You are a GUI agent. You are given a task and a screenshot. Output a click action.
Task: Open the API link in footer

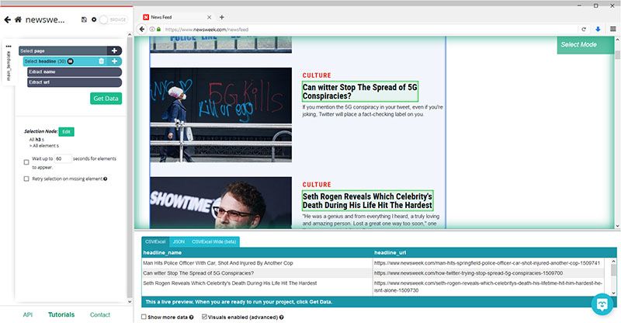click(x=28, y=314)
